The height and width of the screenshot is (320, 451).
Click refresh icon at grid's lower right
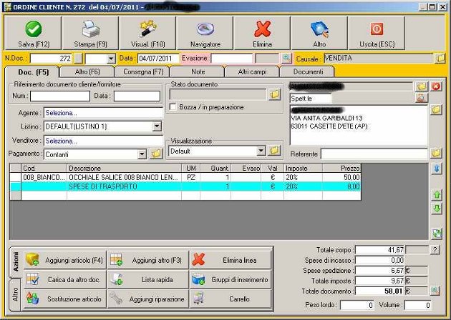[x=437, y=234]
